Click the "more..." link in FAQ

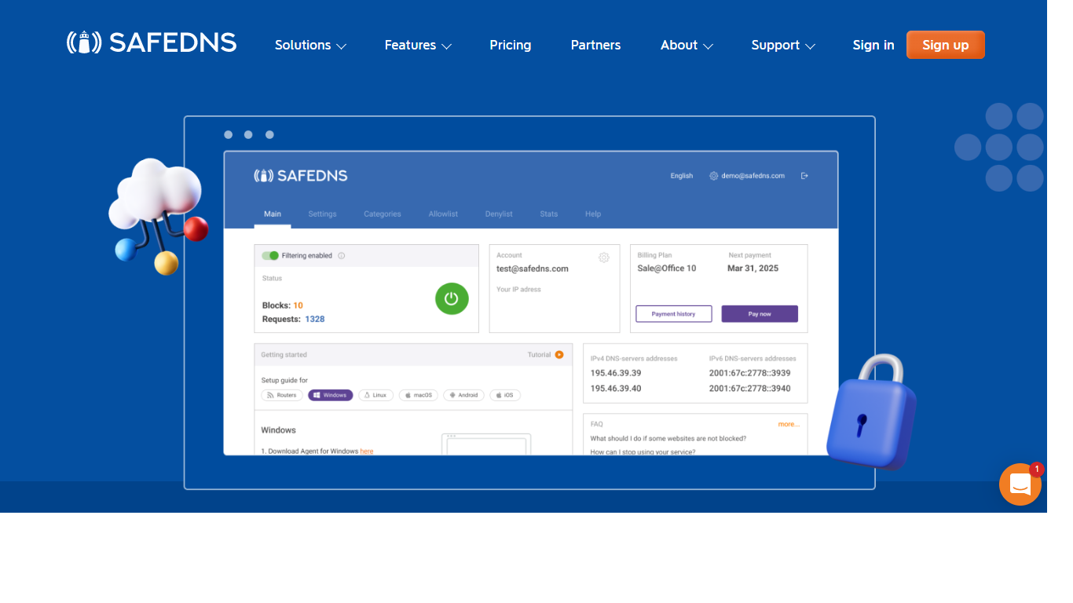[x=789, y=424]
